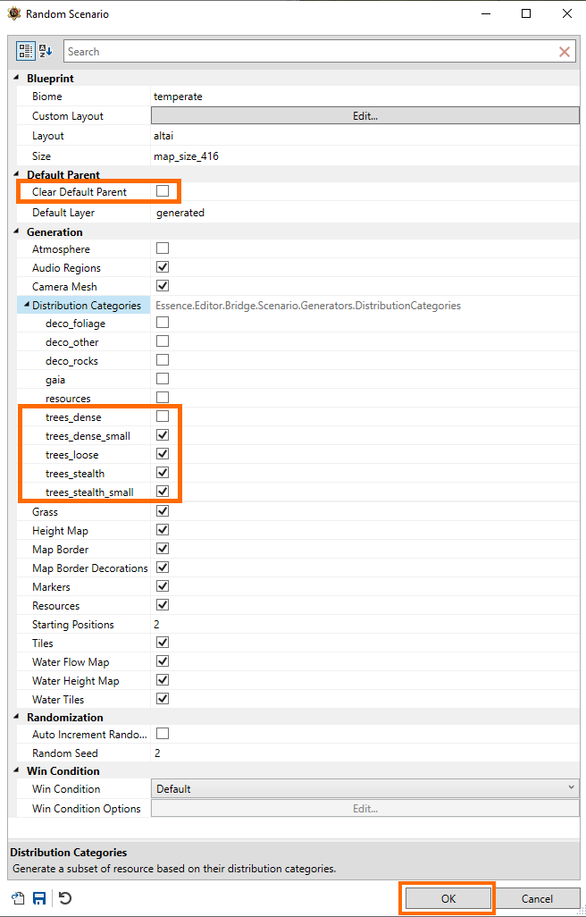Collapse the Default Parent section
The height and width of the screenshot is (917, 586).
coord(16,174)
